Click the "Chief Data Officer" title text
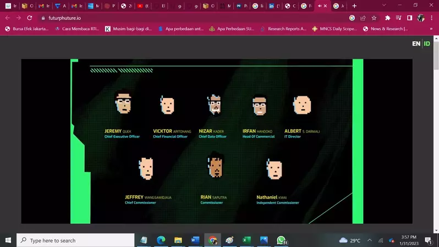 [x=212, y=136]
